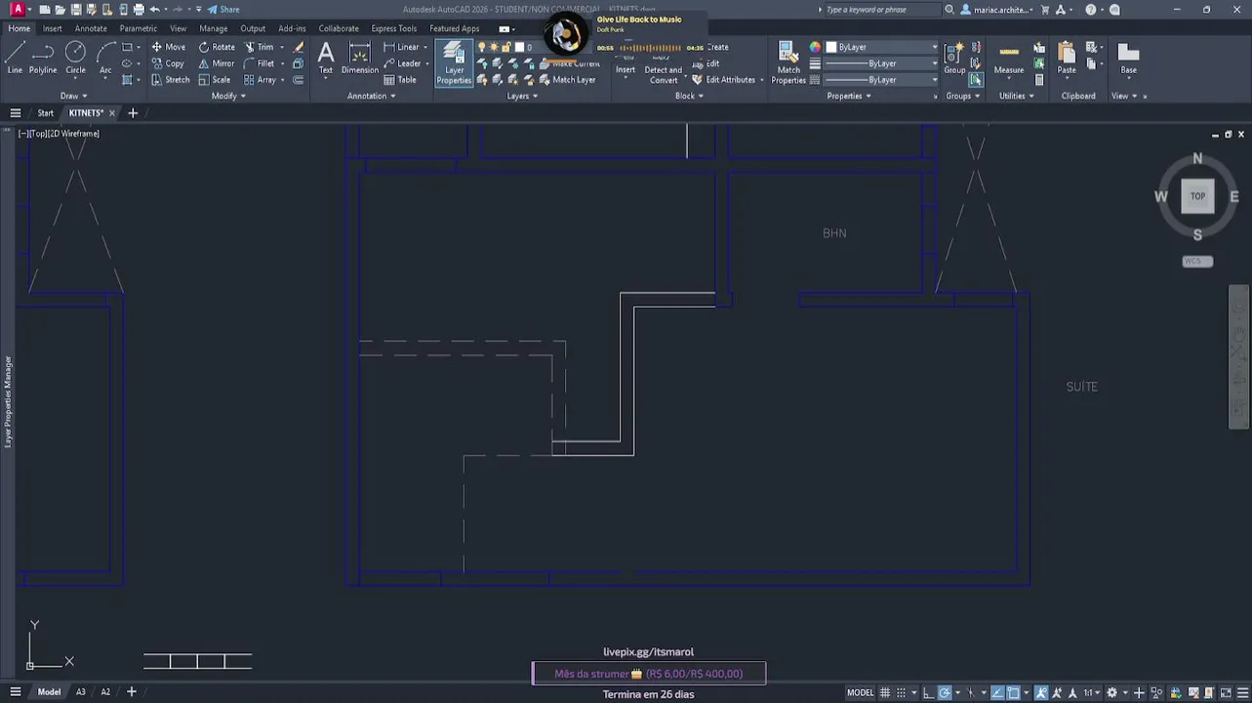Expand the Block panel dropdown
Image resolution: width=1252 pixels, height=703 pixels.
pyautogui.click(x=689, y=96)
